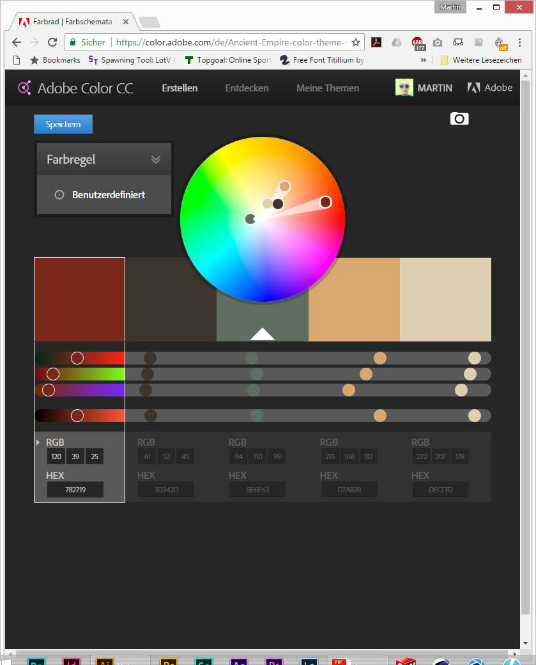The image size is (536, 665).
Task: Select the light beige marker on color wheel
Action: pos(268,203)
